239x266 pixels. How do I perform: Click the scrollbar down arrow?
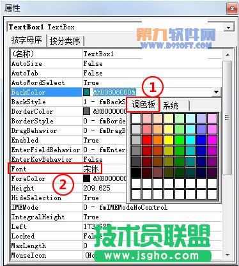click(x=227, y=254)
